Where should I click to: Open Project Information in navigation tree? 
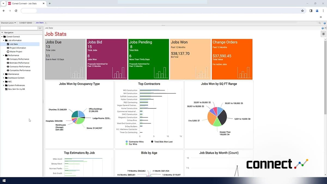coord(18,48)
